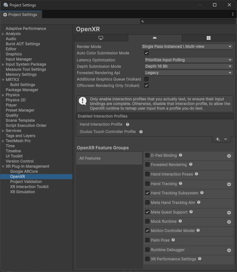Remove selected interaction profile with minus button

click(225, 139)
